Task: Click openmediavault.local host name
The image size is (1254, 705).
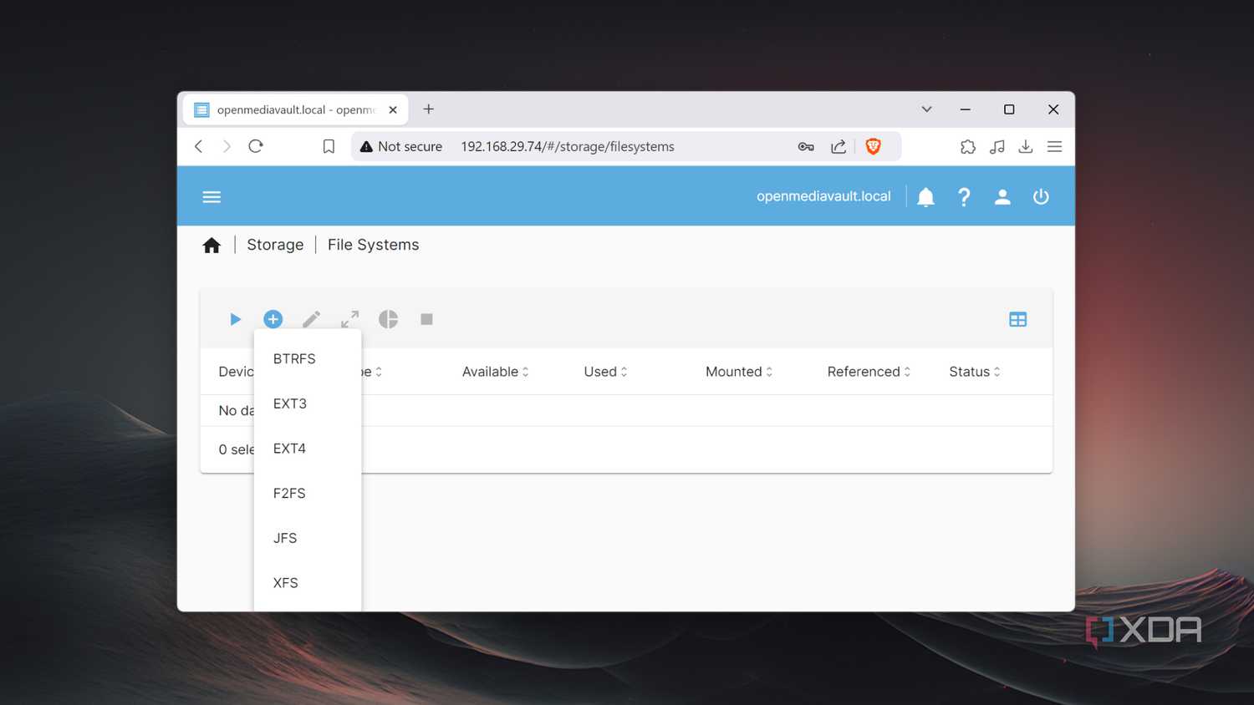Action: tap(823, 196)
